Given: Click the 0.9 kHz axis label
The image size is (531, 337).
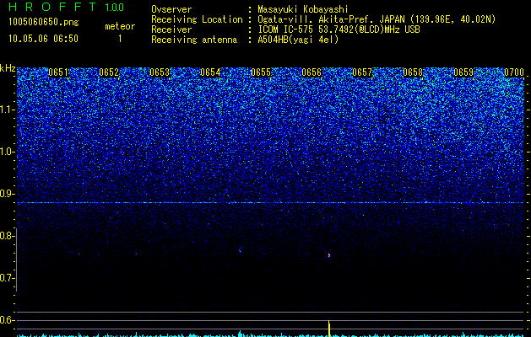Looking at the screenshot, I should pyautogui.click(x=7, y=194).
